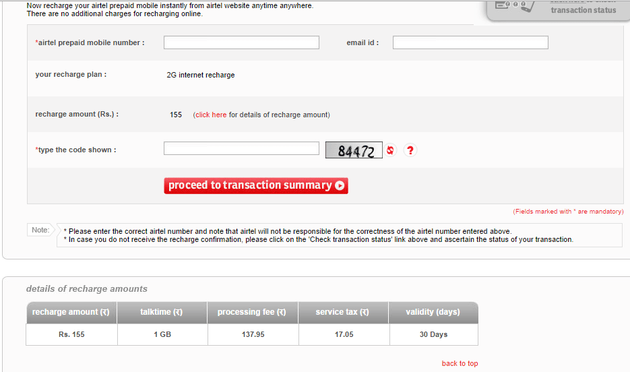Select the '2G internet recharge' plan text
630x372 pixels.
coord(201,75)
